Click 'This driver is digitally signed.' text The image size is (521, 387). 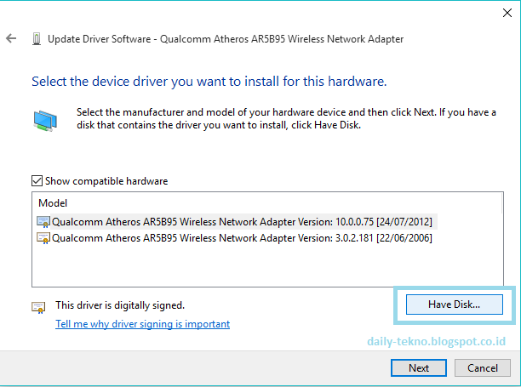120,305
